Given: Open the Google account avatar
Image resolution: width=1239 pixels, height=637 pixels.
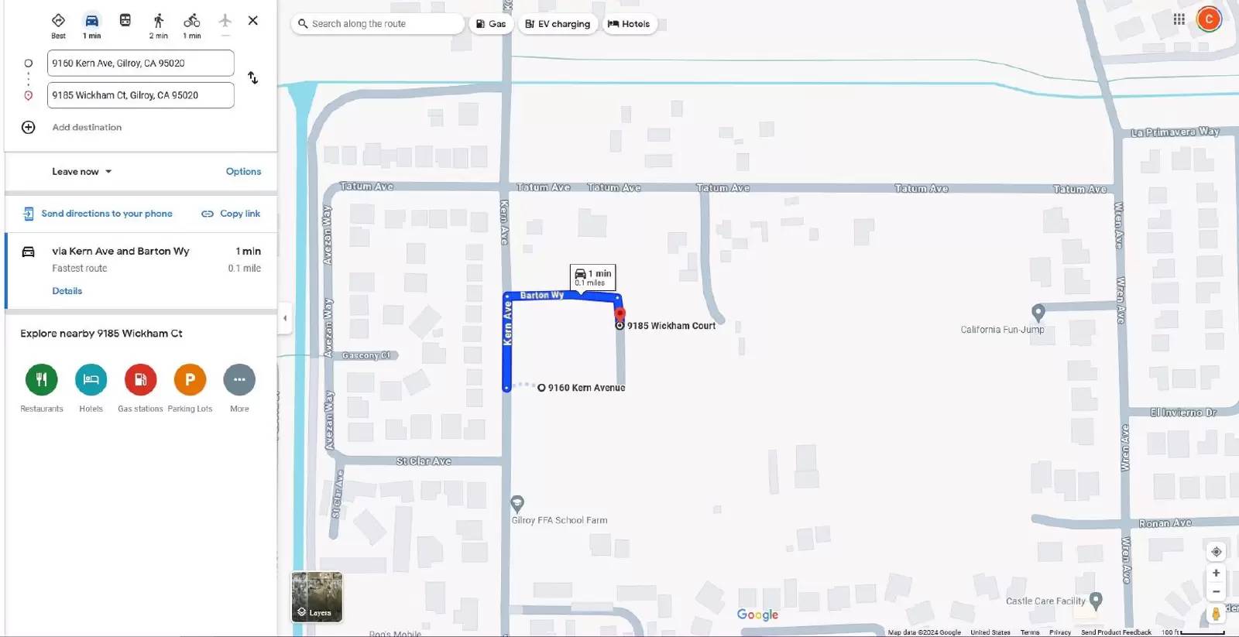Looking at the screenshot, I should point(1209,19).
